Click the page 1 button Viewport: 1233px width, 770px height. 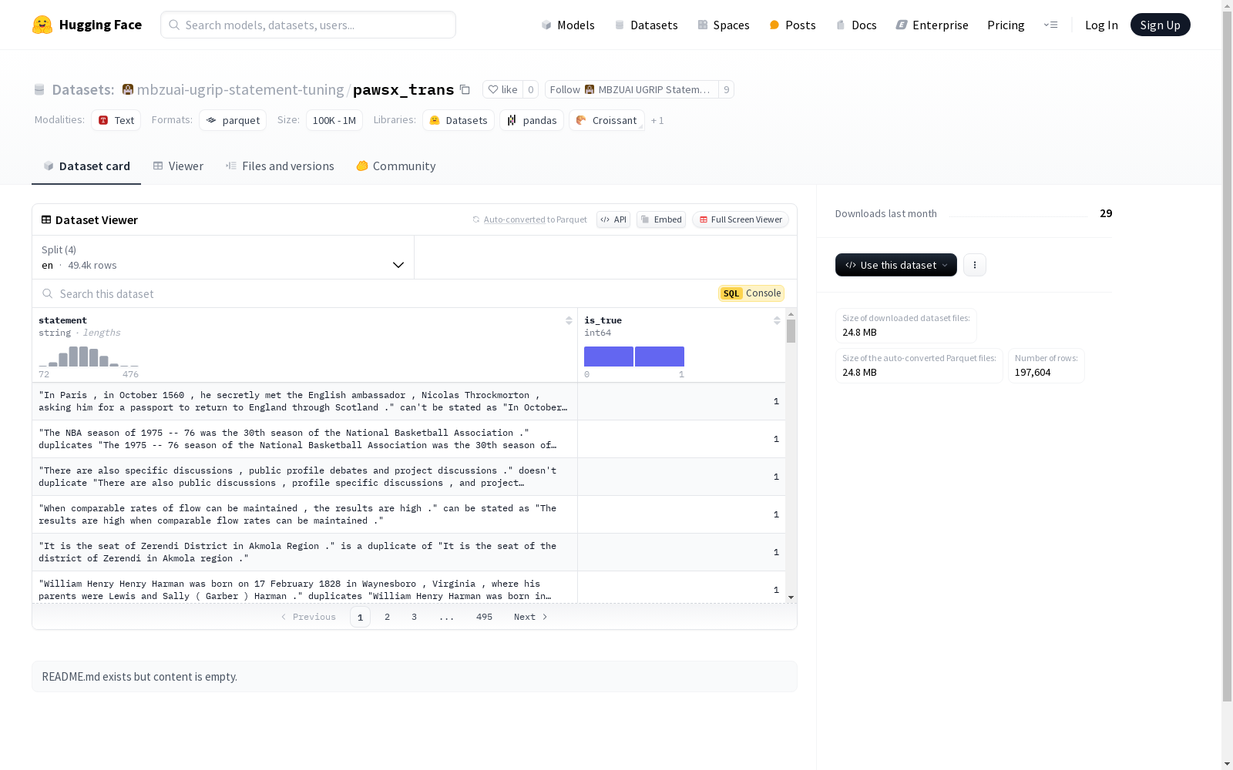pyautogui.click(x=360, y=617)
